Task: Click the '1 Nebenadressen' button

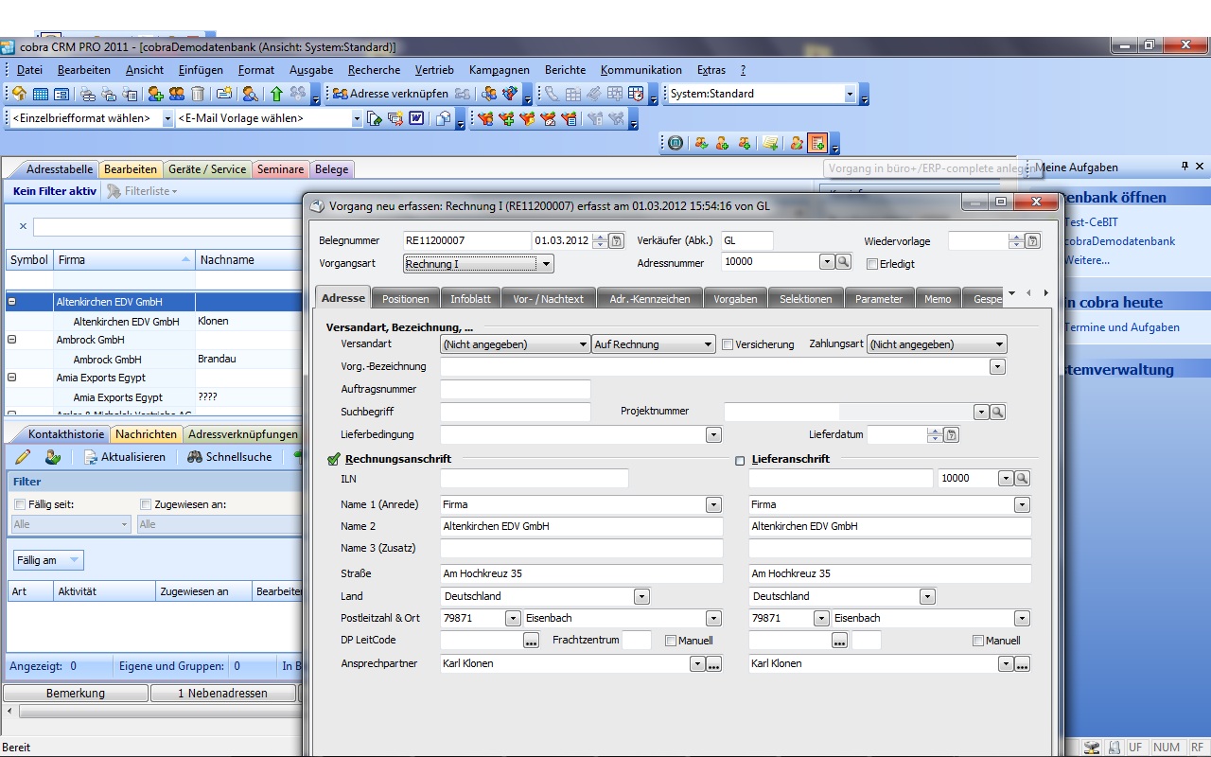Action: 223,694
